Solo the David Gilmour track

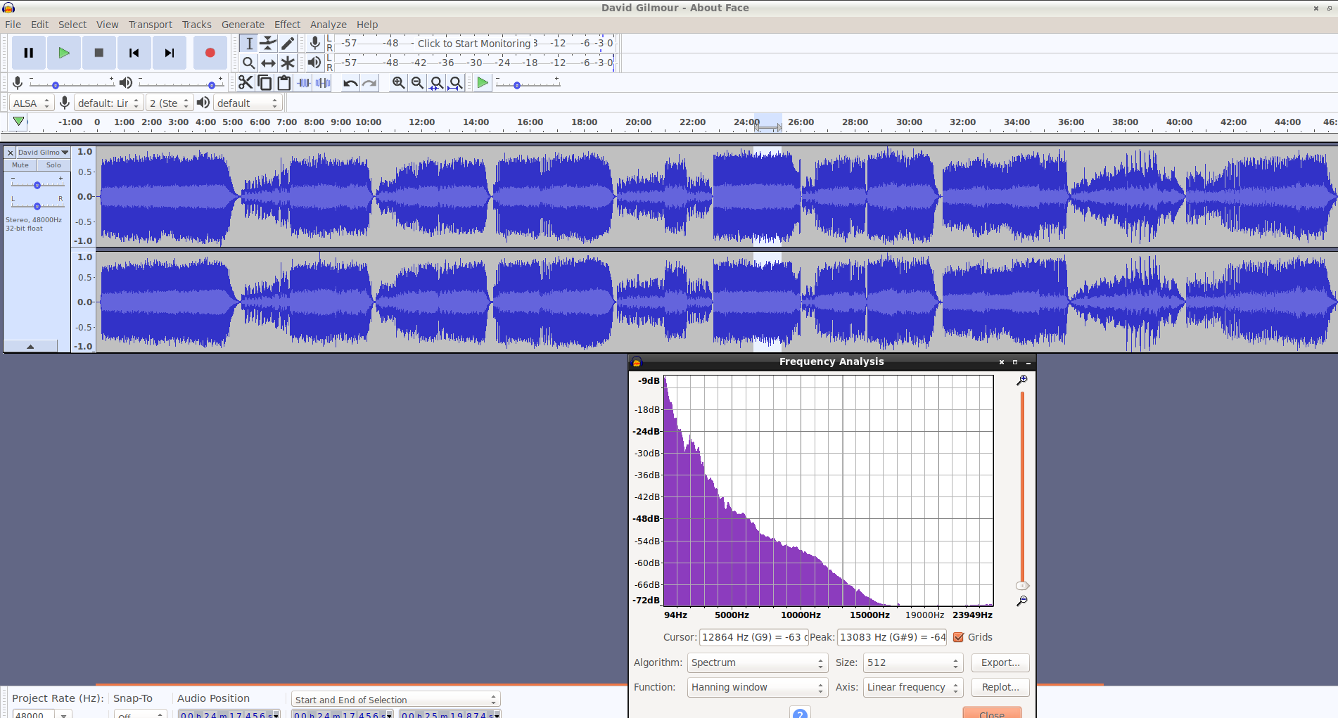pyautogui.click(x=53, y=165)
